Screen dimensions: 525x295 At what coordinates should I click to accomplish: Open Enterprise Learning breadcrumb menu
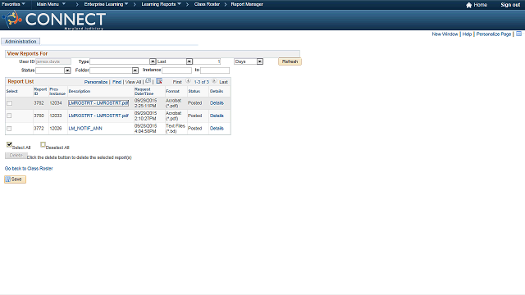(x=106, y=4)
